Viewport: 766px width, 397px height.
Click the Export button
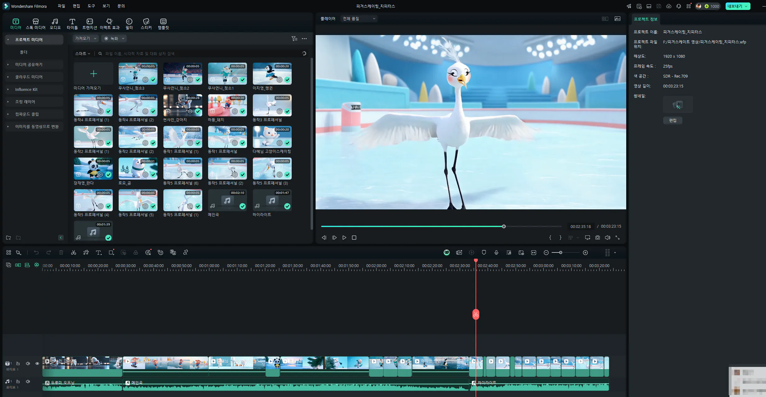coord(735,6)
